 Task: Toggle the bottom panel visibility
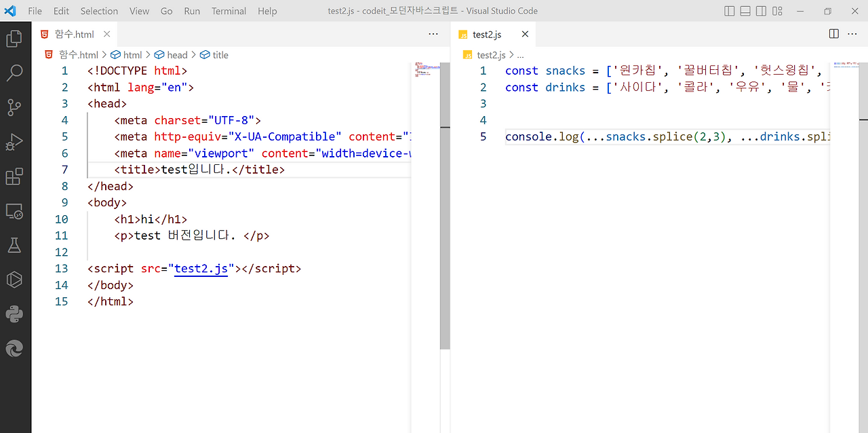(x=745, y=11)
